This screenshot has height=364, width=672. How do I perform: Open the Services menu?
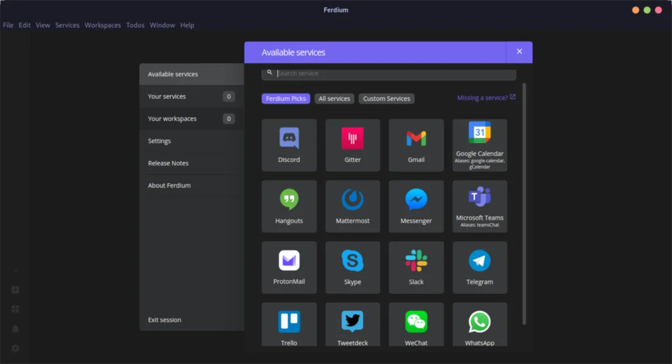tap(68, 26)
